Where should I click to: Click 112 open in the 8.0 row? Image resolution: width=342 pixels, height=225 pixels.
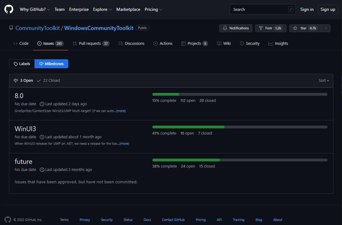coord(188,101)
